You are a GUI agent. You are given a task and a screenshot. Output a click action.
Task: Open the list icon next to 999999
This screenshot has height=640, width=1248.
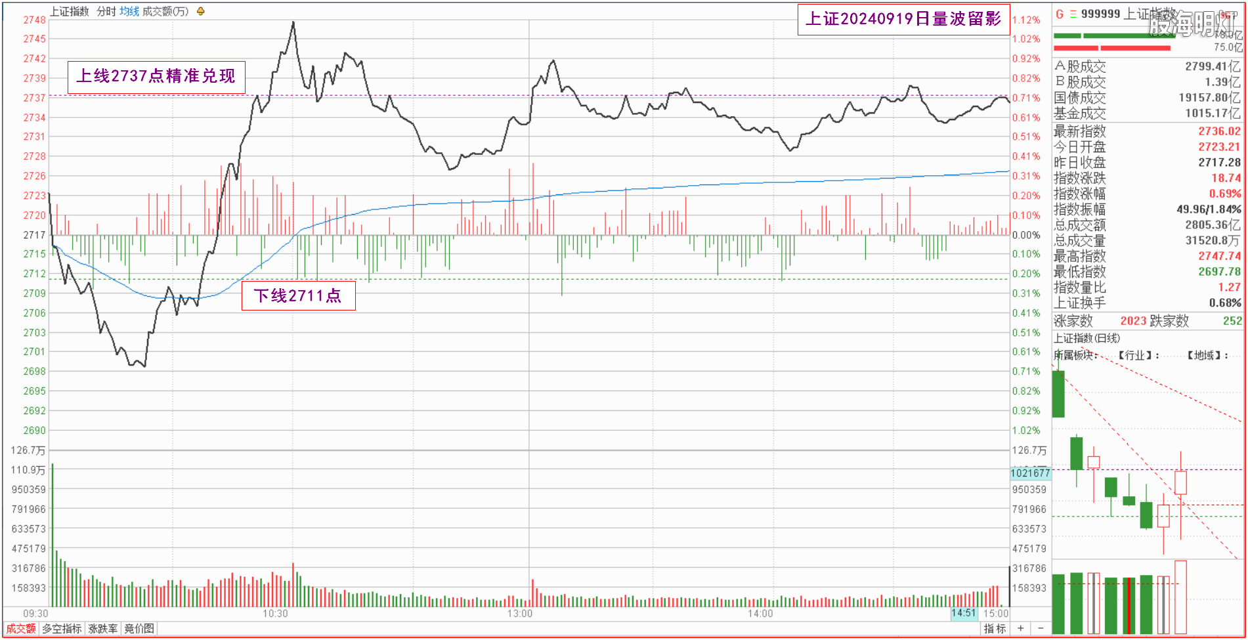1073,14
